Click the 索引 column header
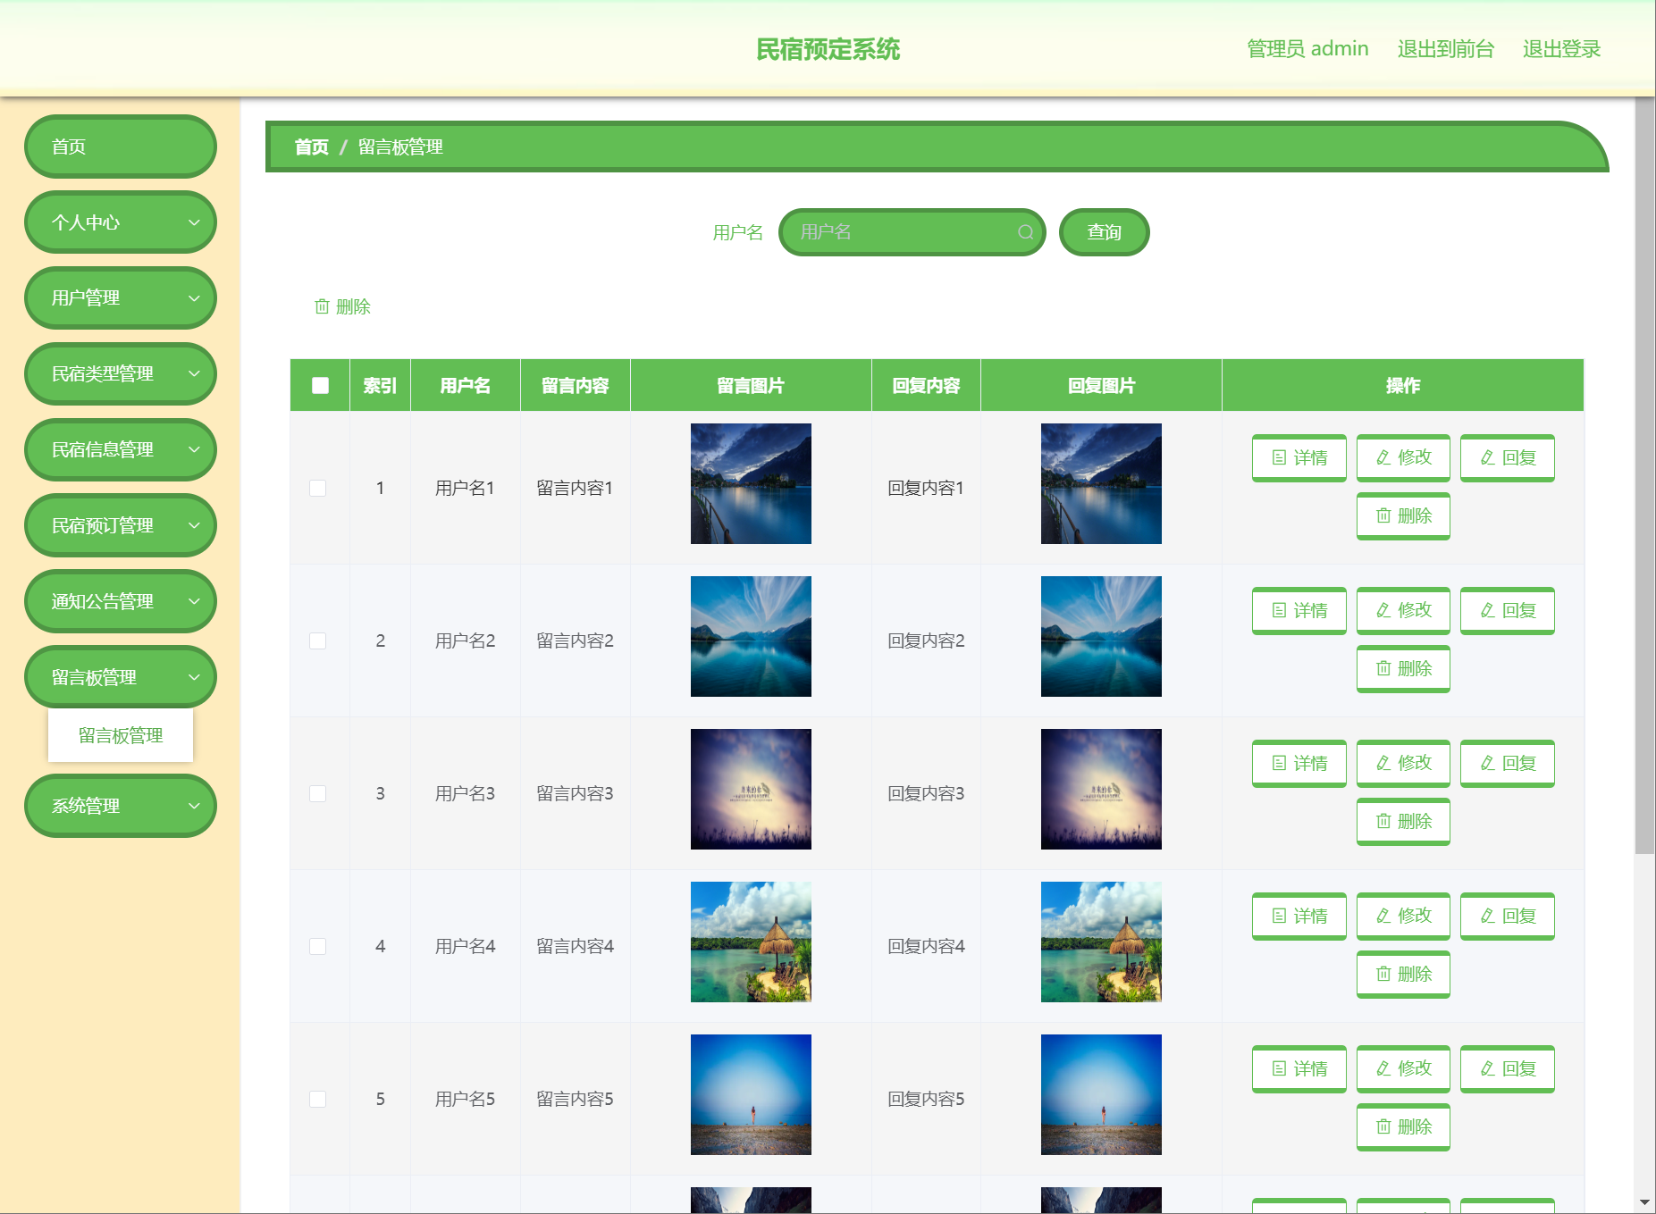Image resolution: width=1656 pixels, height=1214 pixels. pyautogui.click(x=380, y=386)
